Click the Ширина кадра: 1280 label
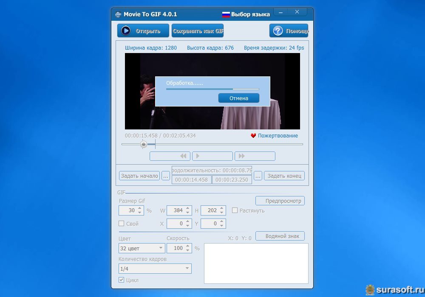The height and width of the screenshot is (297, 425). click(x=151, y=48)
